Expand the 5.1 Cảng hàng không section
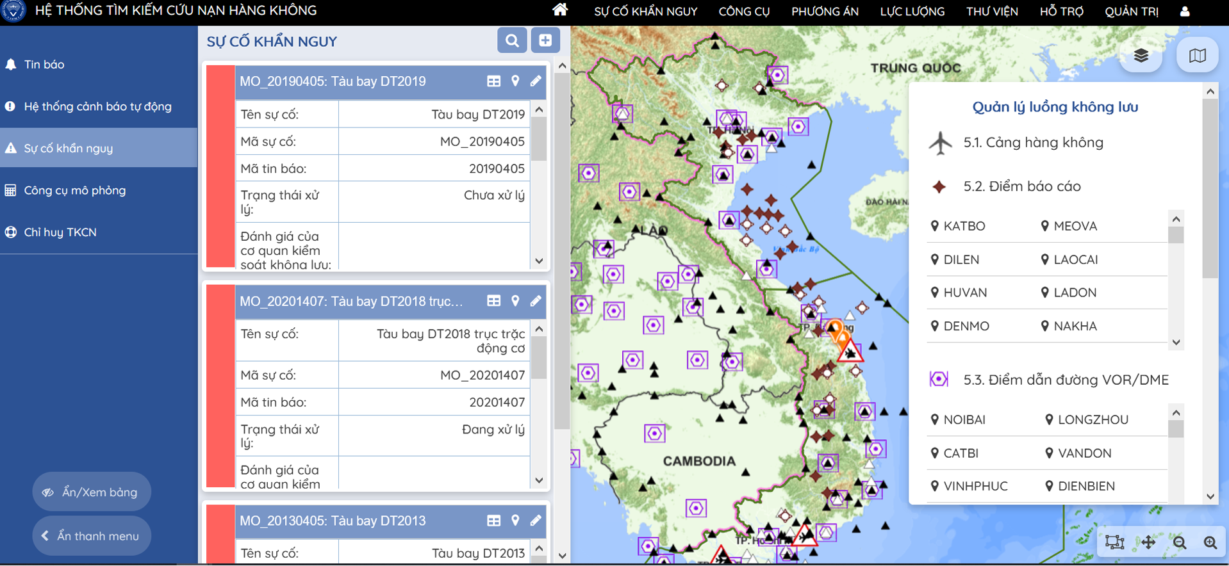This screenshot has height=566, width=1229. 1033,143
